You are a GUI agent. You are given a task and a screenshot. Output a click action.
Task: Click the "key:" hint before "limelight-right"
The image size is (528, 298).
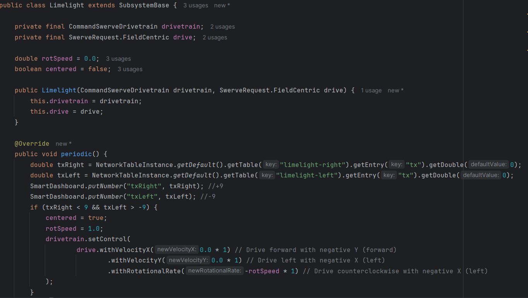[271, 165]
